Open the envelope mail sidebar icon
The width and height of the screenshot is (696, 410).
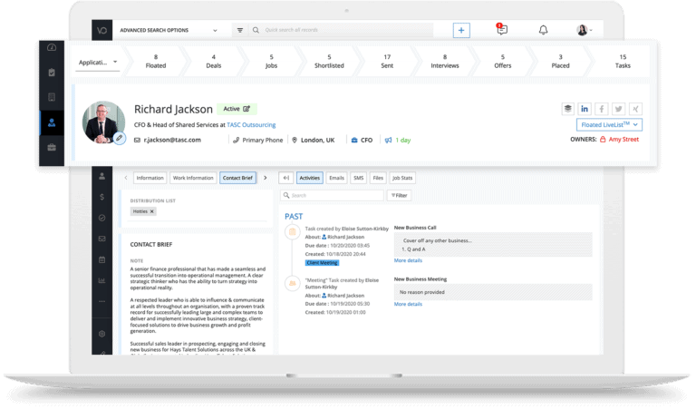point(102,239)
